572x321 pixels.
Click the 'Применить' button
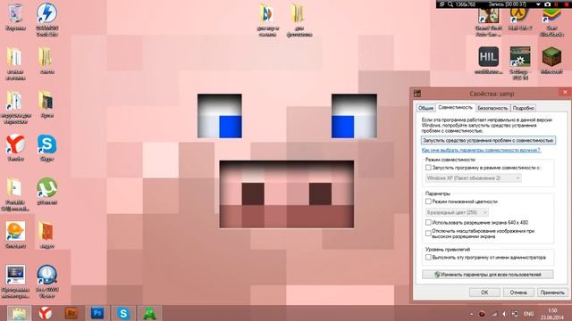click(552, 292)
